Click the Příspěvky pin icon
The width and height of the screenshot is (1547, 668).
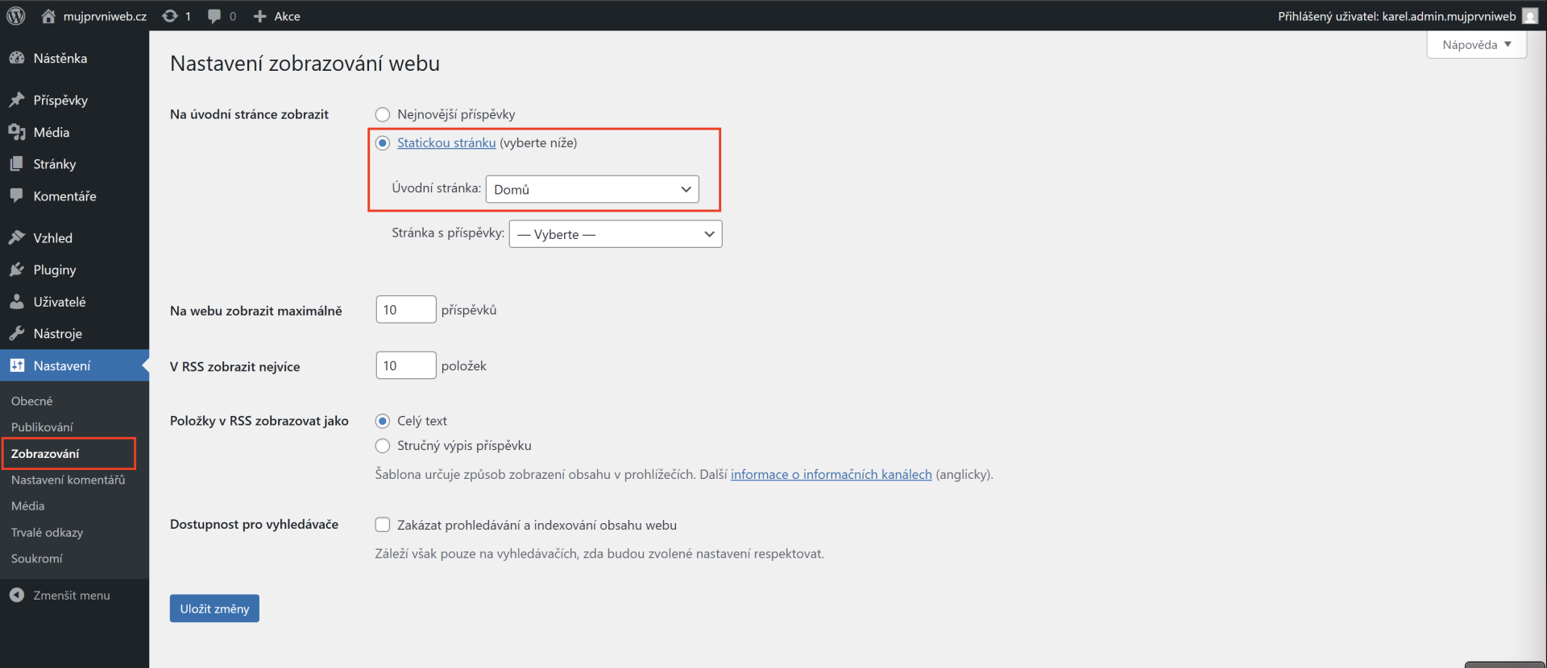point(17,100)
